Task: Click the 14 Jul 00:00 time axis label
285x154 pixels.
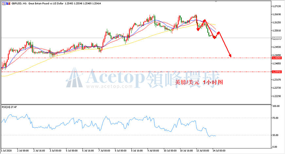Action: pyautogui.click(x=219, y=150)
